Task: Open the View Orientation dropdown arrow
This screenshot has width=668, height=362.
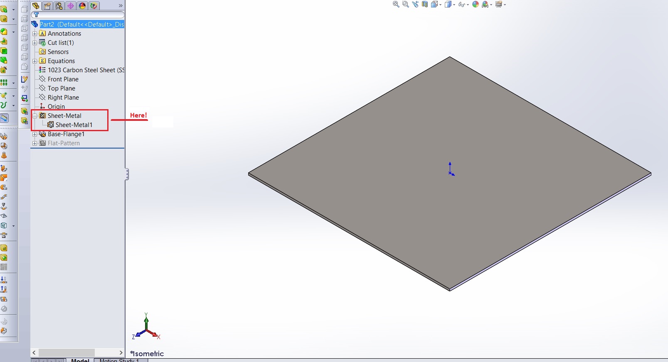Action: [440, 5]
